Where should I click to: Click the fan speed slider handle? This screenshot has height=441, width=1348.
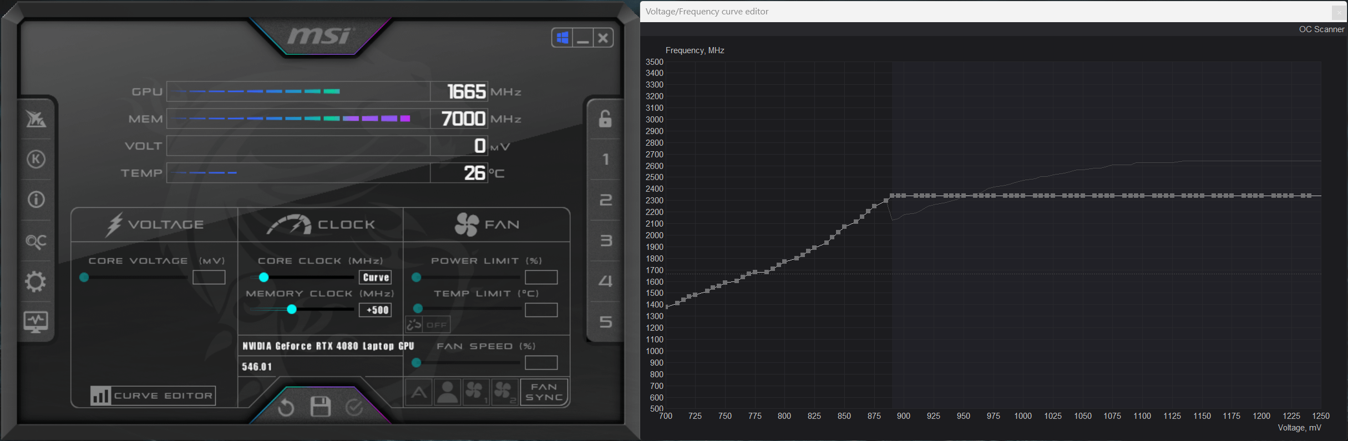pyautogui.click(x=417, y=362)
